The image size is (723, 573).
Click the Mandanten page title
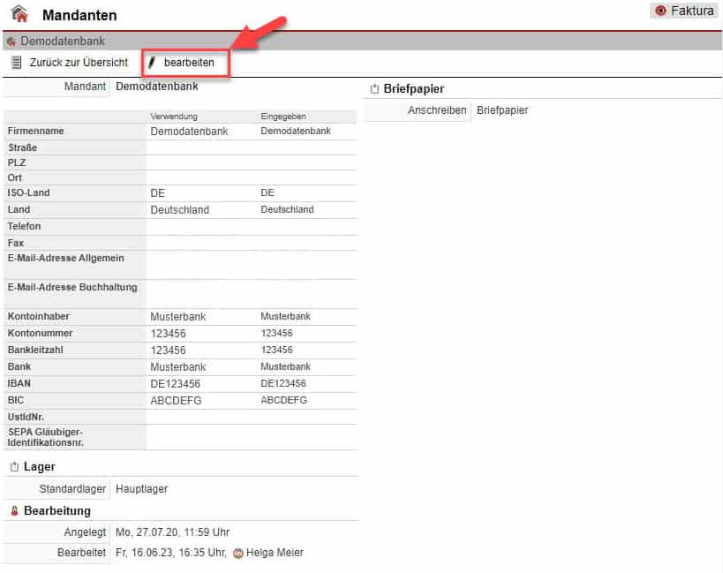[79, 16]
